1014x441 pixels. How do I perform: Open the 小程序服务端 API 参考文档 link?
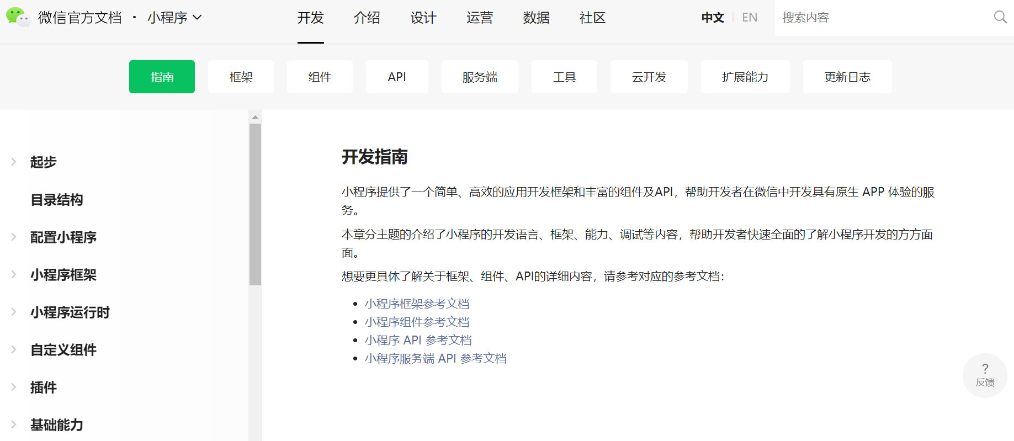(436, 358)
